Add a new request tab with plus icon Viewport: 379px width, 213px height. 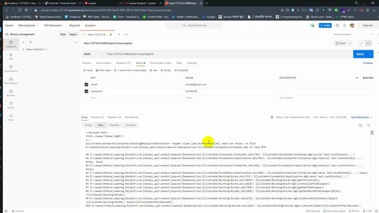tap(119, 34)
